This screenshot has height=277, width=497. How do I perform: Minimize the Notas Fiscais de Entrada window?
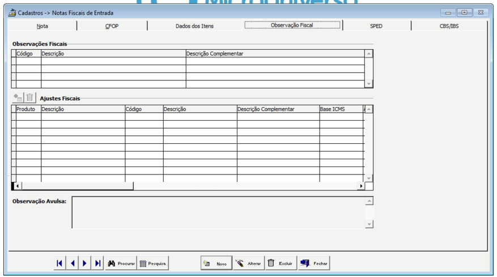[448, 12]
